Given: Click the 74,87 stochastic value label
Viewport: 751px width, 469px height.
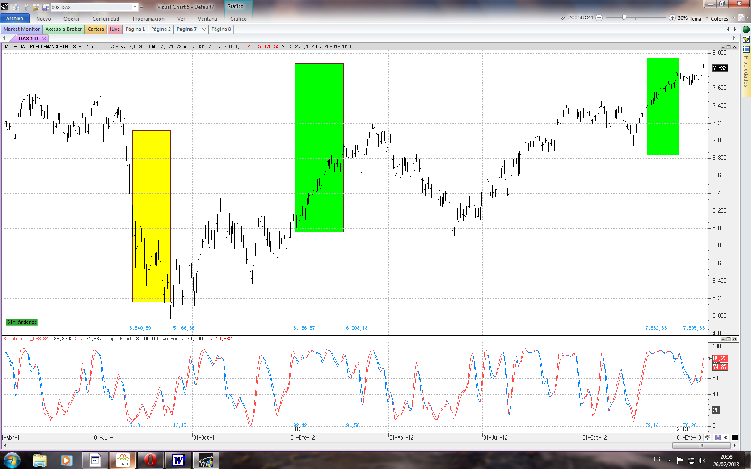Looking at the screenshot, I should tap(720, 367).
